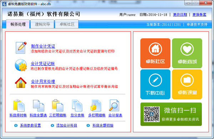Click the green 卓帐商城 heart tile
The height and width of the screenshot is (139, 214).
pos(187,53)
